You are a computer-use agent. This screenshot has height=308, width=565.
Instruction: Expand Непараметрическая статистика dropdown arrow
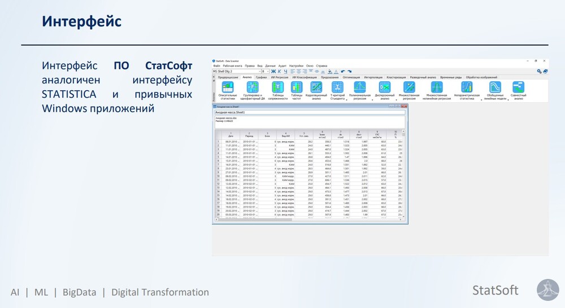click(481, 100)
